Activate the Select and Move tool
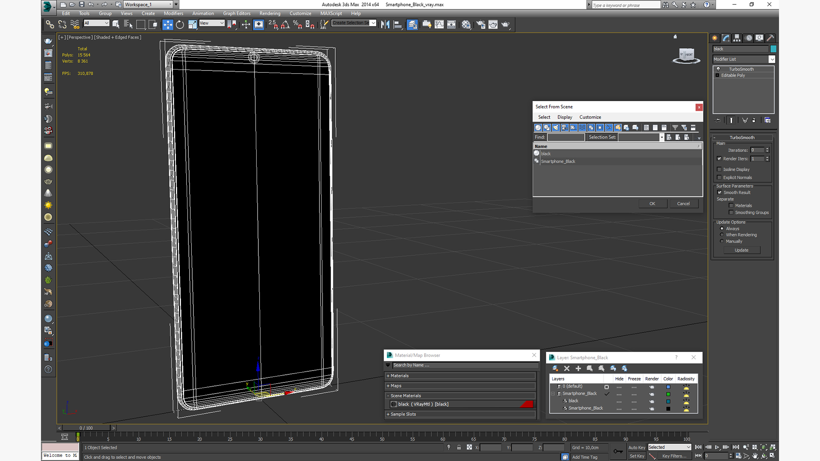Viewport: 820px width, 461px height. 167,25
